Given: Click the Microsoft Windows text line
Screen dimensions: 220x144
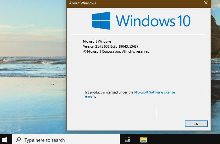Looking at the screenshot, I should click(97, 41).
